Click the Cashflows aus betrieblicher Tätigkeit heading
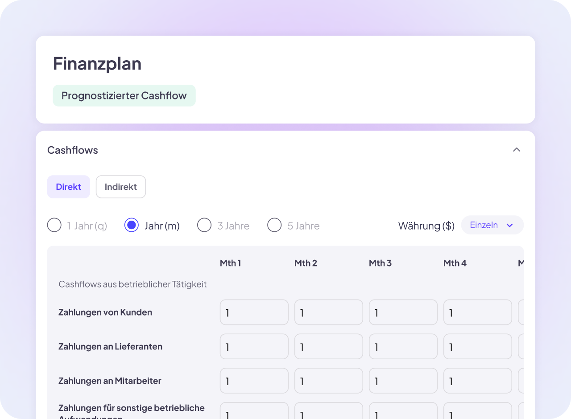Viewport: 571px width, 419px height. pos(133,284)
